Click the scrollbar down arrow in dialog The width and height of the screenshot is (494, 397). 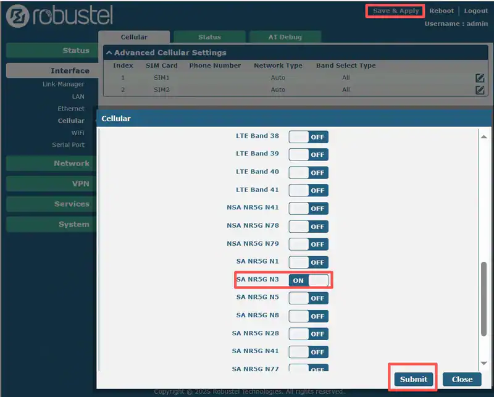[x=484, y=364]
